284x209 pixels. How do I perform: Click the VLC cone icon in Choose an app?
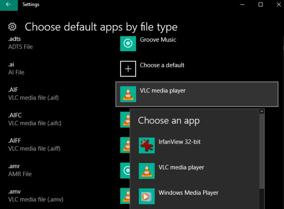(x=147, y=171)
